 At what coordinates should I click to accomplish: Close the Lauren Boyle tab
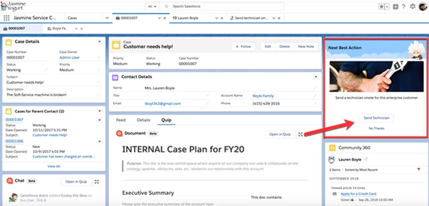coord(222,18)
